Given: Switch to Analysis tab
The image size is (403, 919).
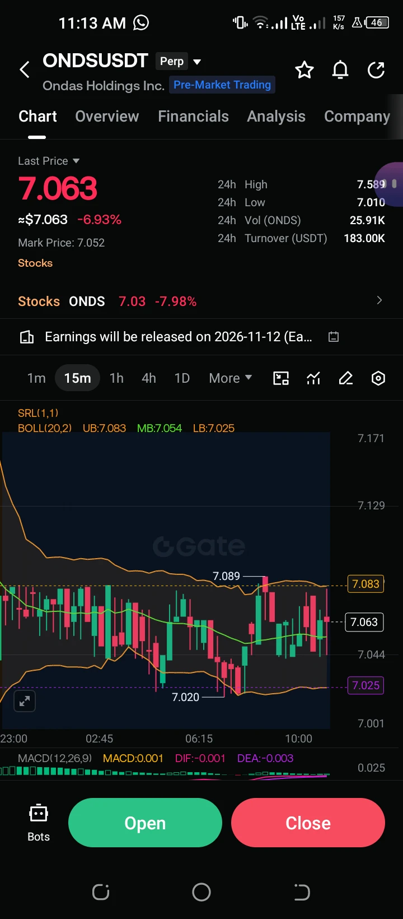Looking at the screenshot, I should click(276, 116).
